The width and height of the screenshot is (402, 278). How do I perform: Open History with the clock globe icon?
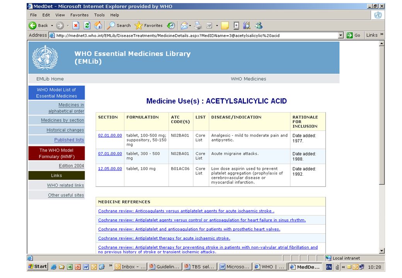pos(171,25)
